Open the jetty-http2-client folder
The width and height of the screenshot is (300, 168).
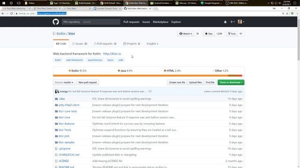coord(69,105)
